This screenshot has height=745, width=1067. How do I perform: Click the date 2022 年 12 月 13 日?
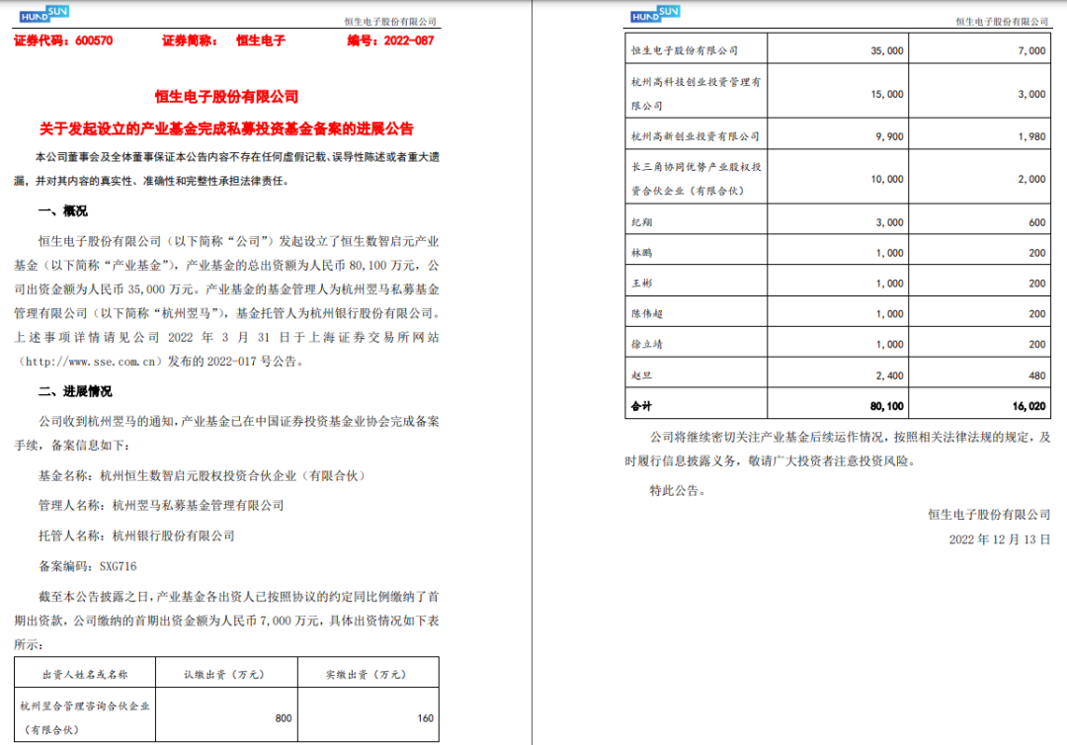click(x=1000, y=538)
